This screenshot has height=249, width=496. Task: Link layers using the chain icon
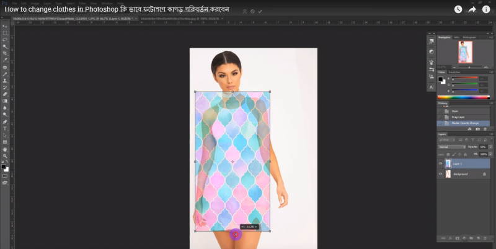click(x=443, y=238)
